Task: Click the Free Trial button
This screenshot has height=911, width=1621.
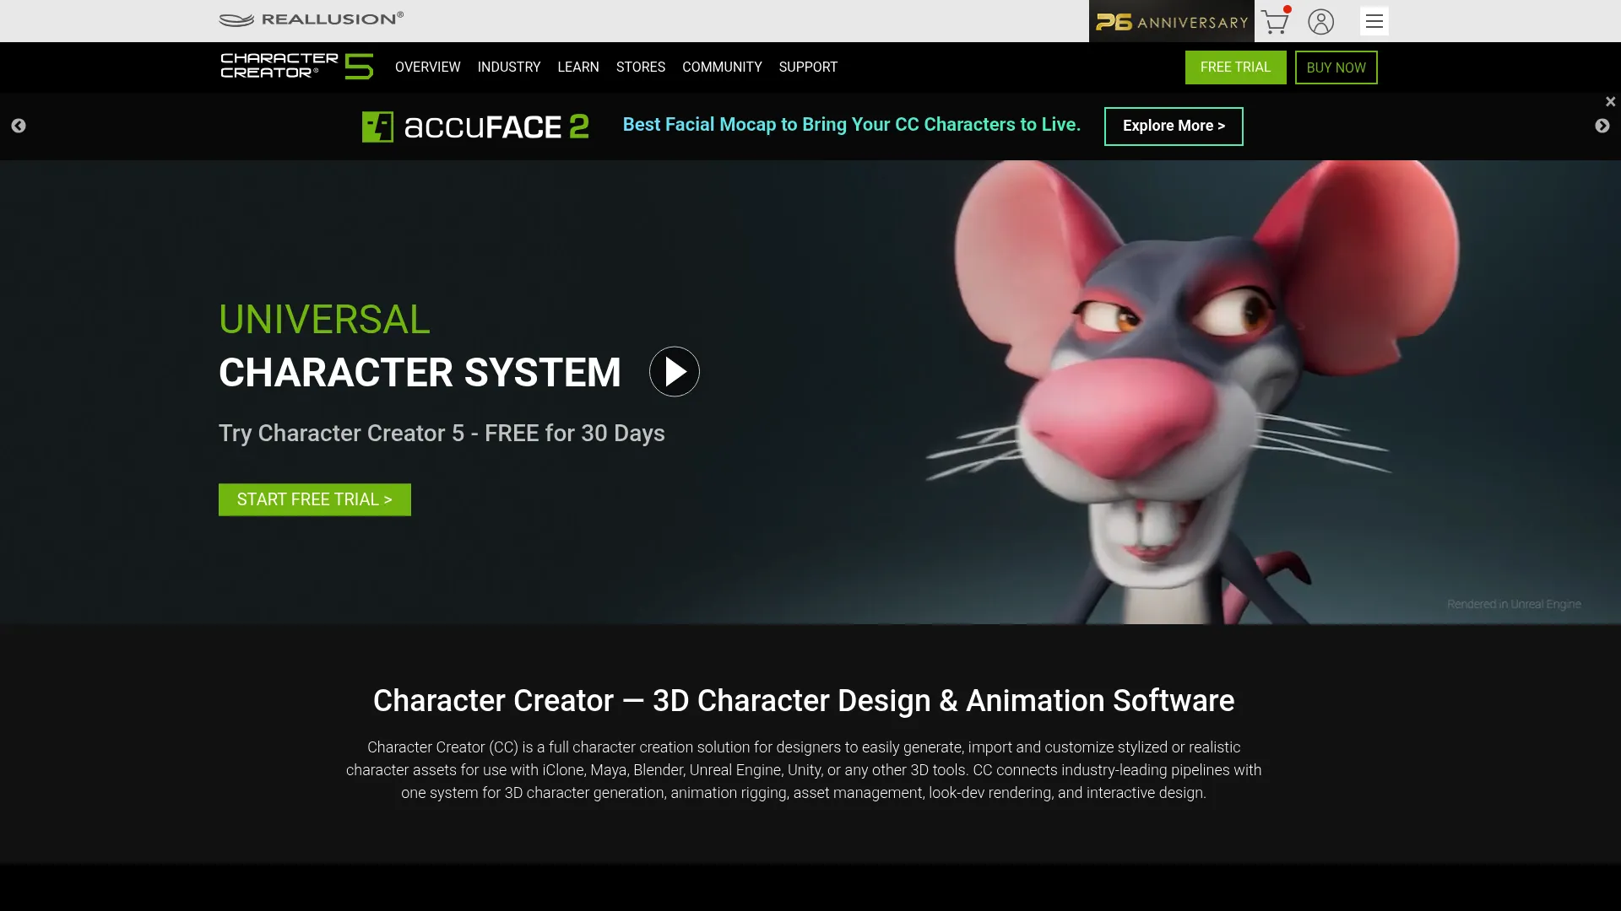Action: 1236,67
